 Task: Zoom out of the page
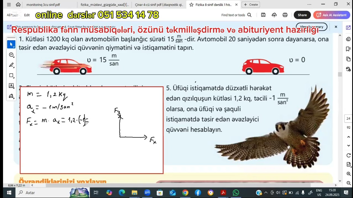pos(348,183)
